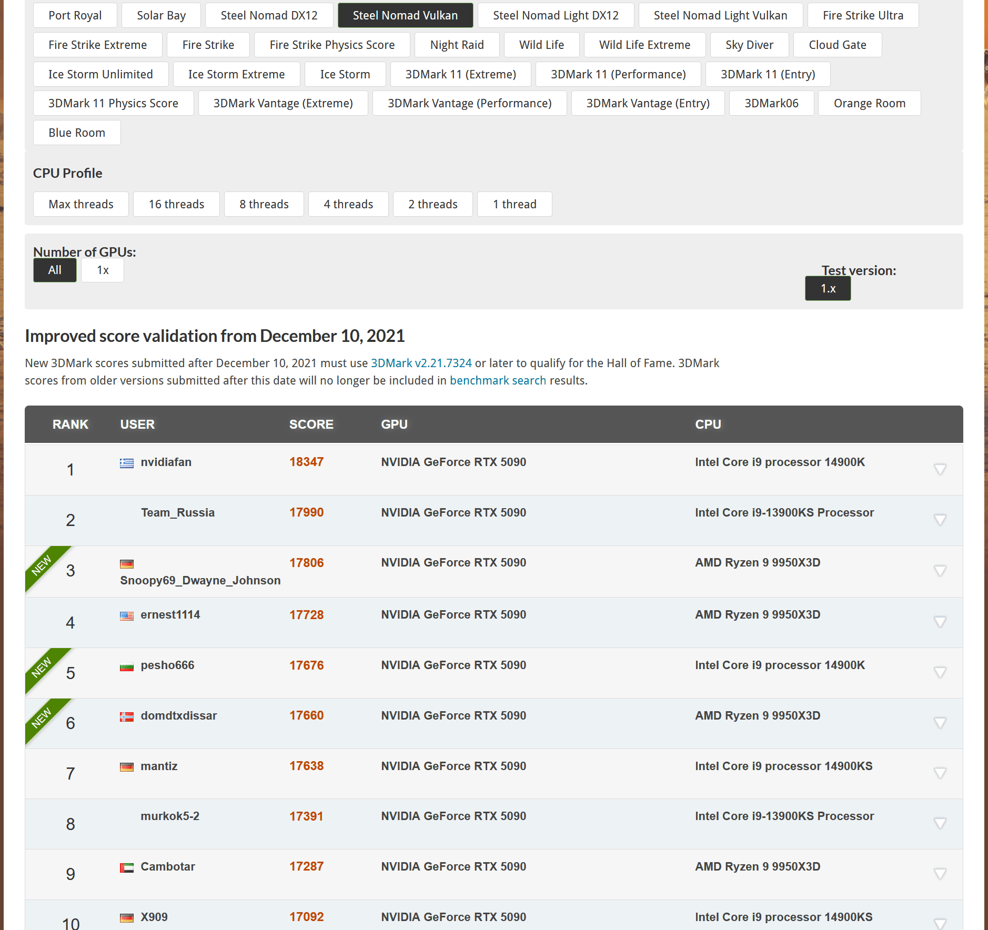Select Ice Storm Unlimited benchmark
Image resolution: width=988 pixels, height=930 pixels.
(x=101, y=74)
